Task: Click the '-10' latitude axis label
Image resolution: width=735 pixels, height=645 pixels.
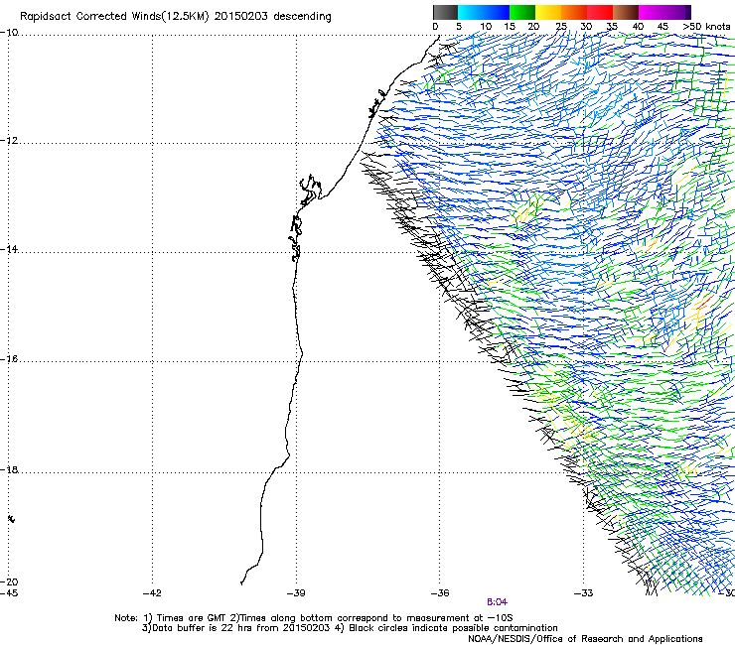Action: tap(9, 32)
